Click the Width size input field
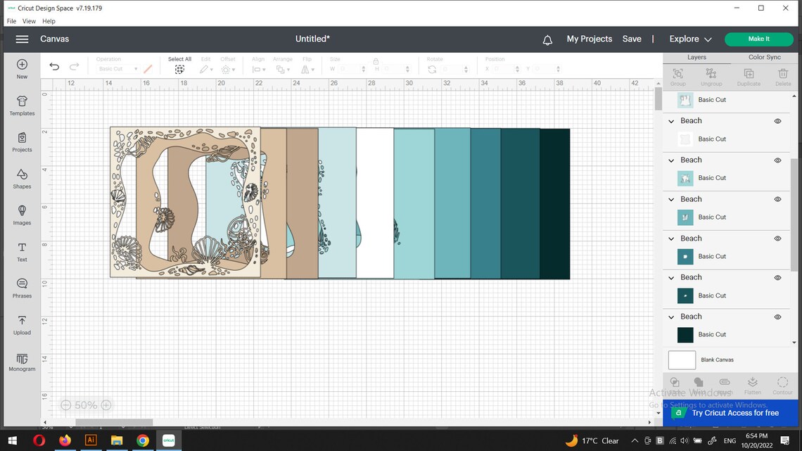 pyautogui.click(x=351, y=69)
